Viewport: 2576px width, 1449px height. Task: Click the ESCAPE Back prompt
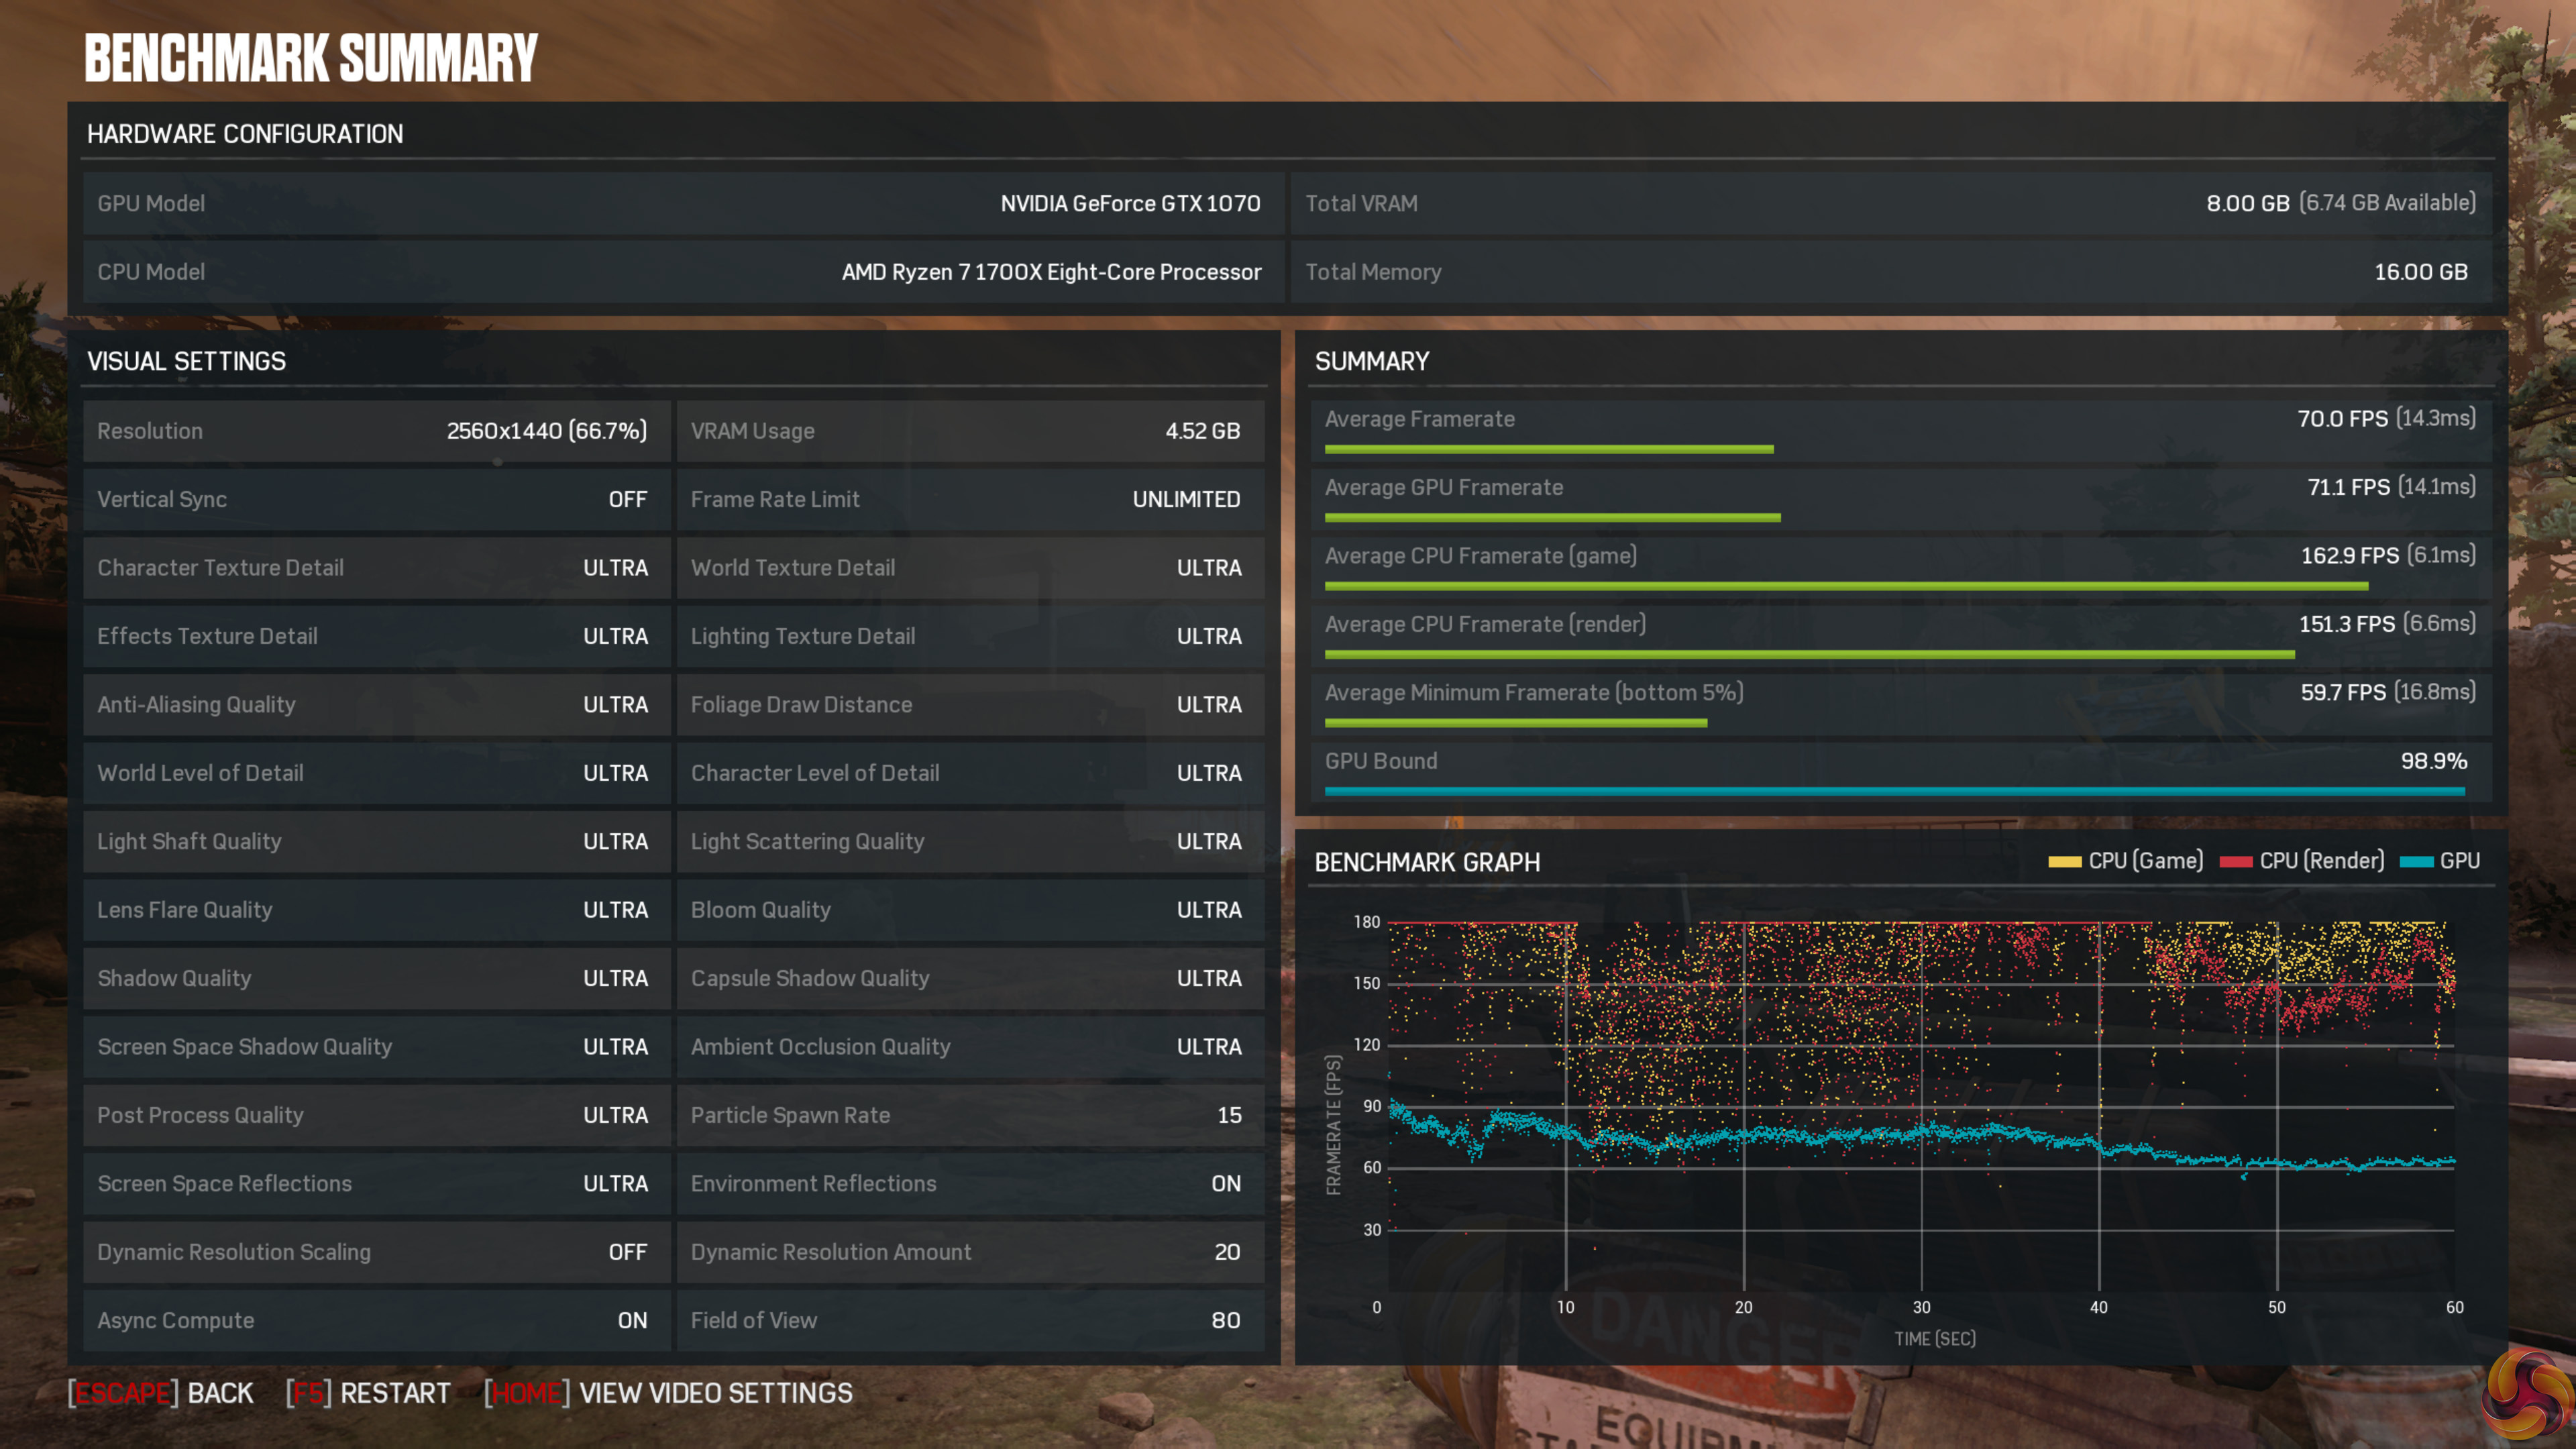point(161,1393)
